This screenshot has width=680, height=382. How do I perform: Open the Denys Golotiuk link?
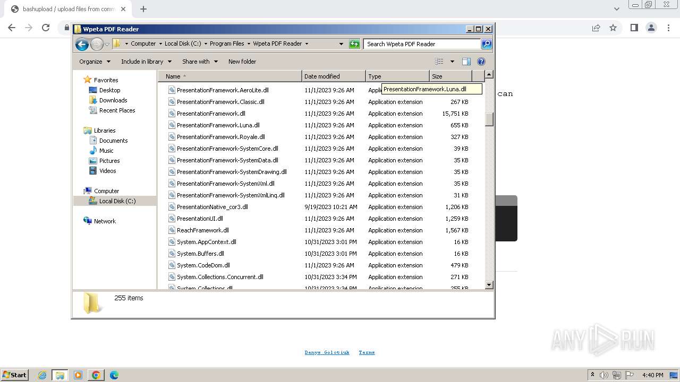pyautogui.click(x=327, y=352)
